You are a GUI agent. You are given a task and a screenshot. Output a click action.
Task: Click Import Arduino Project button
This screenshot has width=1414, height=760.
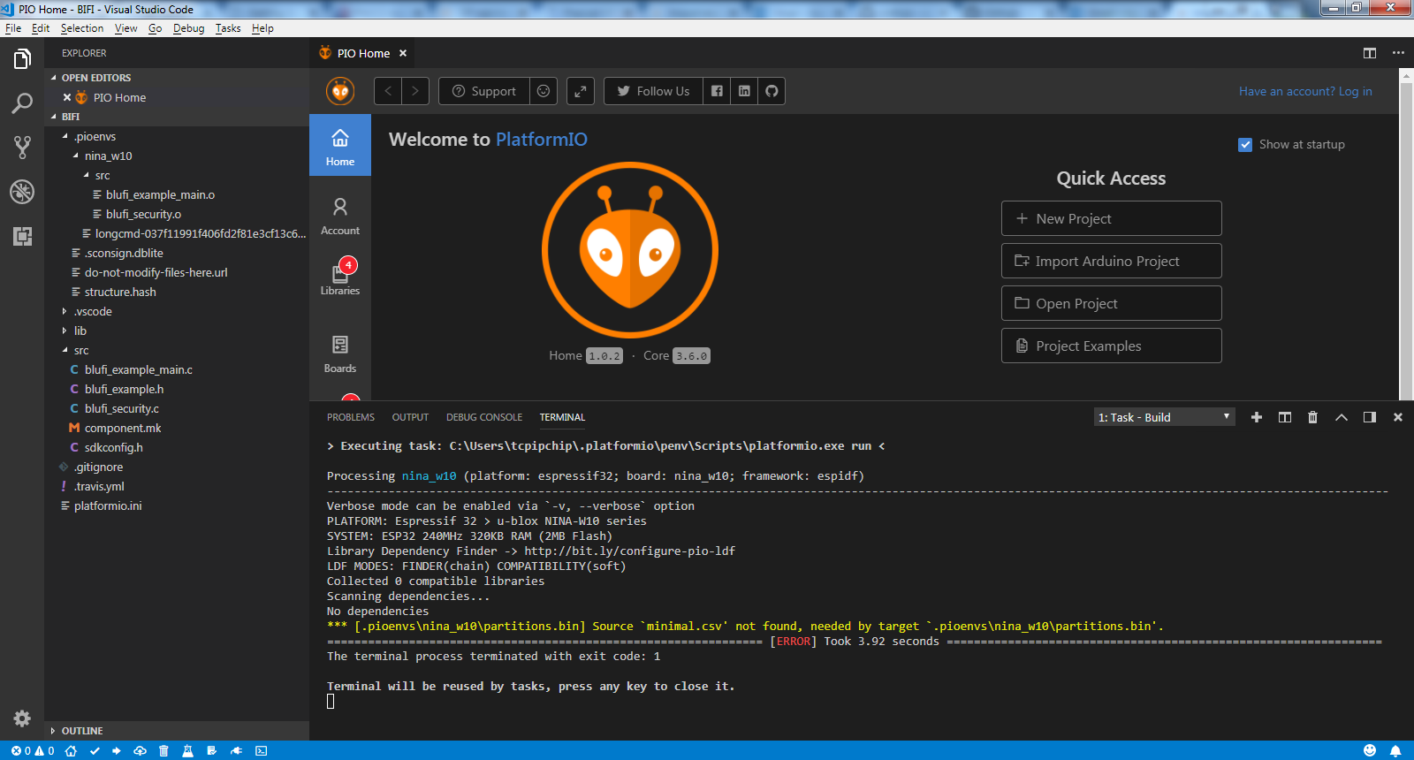(1111, 261)
